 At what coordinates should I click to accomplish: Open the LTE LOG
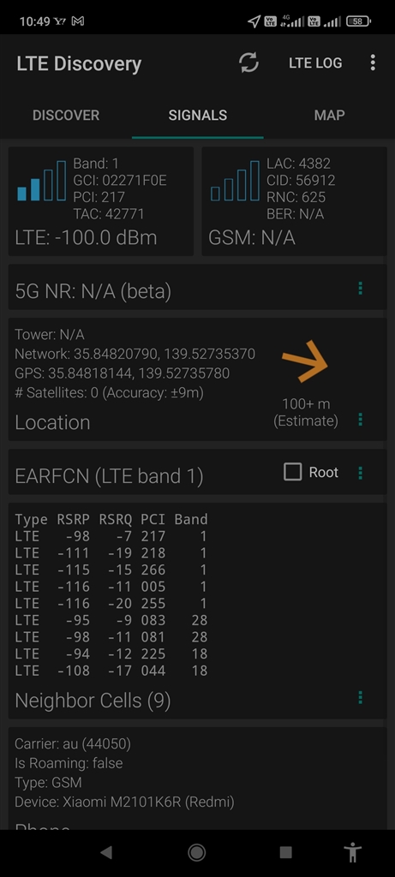tap(315, 63)
